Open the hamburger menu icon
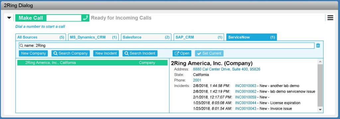This screenshot has height=119, width=340. [x=330, y=18]
